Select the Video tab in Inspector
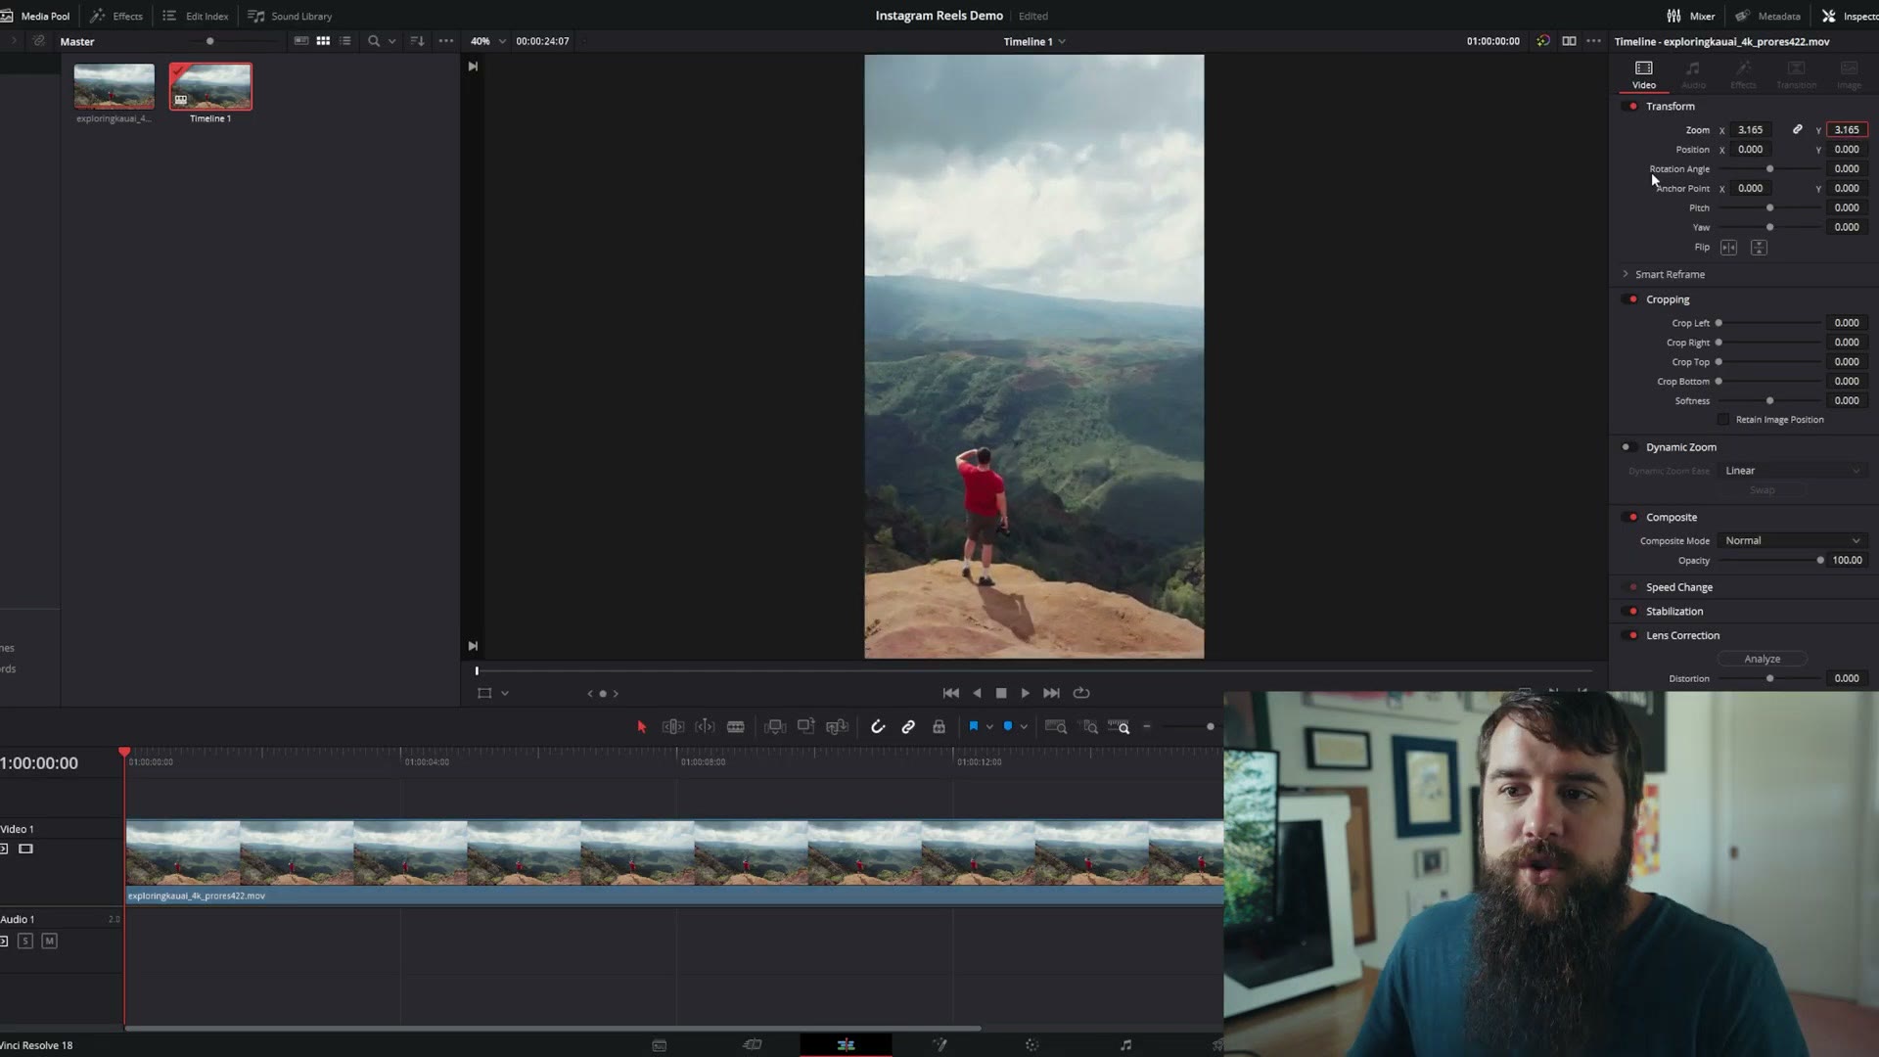Viewport: 1879px width, 1057px height. click(x=1644, y=74)
